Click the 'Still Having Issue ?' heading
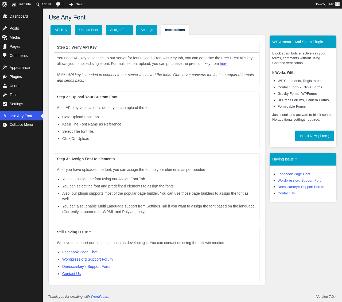 [74, 232]
